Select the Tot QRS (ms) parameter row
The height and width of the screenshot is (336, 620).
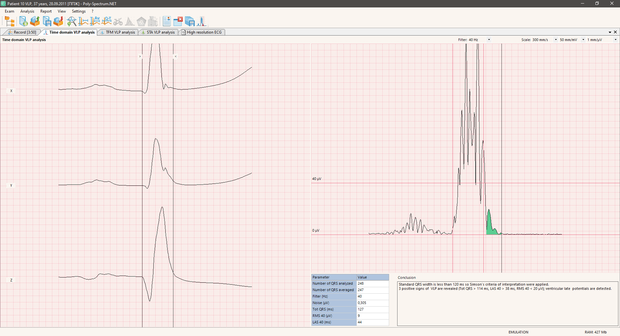[350, 309]
